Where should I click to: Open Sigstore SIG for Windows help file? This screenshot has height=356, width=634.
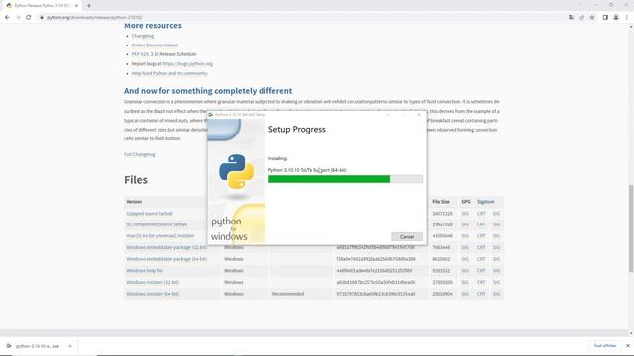pos(496,270)
